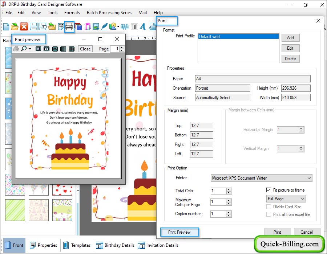The width and height of the screenshot is (327, 254).
Task: Switch to the Birthday Details tab
Action: [115, 245]
